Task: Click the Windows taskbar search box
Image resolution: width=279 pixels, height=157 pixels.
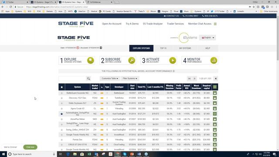Action: tap(32, 154)
